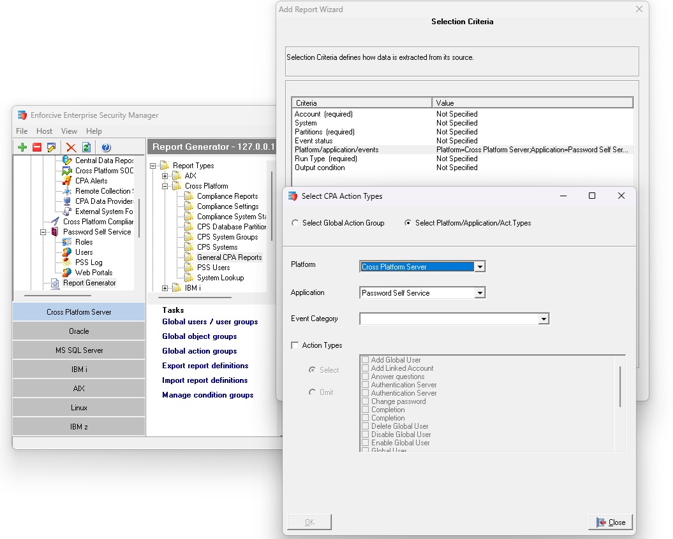Open the Application dropdown
673x539 pixels.
pyautogui.click(x=480, y=293)
